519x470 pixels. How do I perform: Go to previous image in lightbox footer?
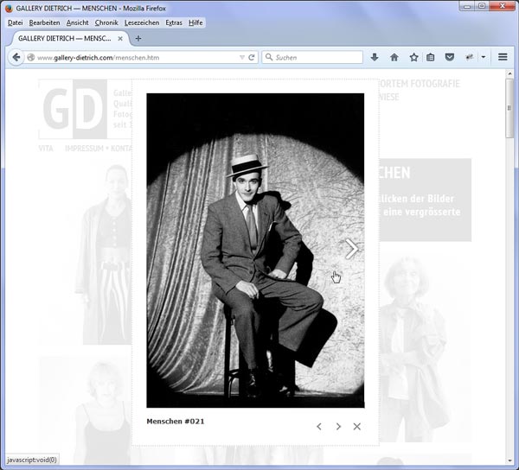[319, 426]
